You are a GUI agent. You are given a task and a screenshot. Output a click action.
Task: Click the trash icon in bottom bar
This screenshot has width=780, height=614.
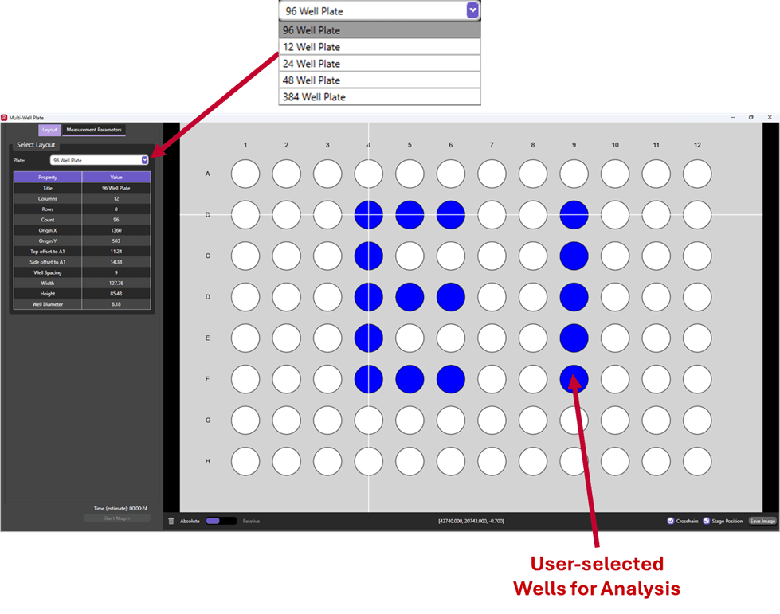(171, 521)
